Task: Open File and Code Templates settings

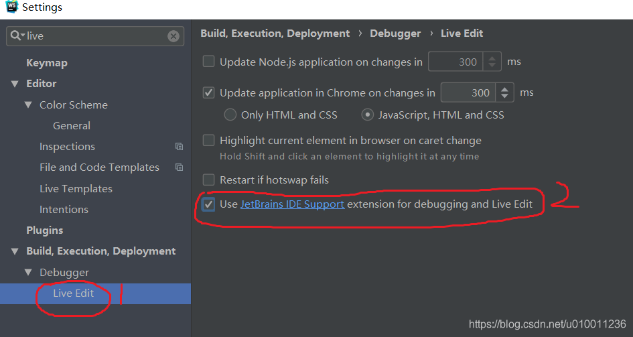Action: pyautogui.click(x=99, y=167)
